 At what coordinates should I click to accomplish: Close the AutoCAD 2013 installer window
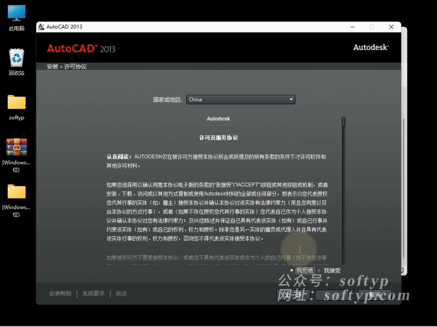point(391,27)
